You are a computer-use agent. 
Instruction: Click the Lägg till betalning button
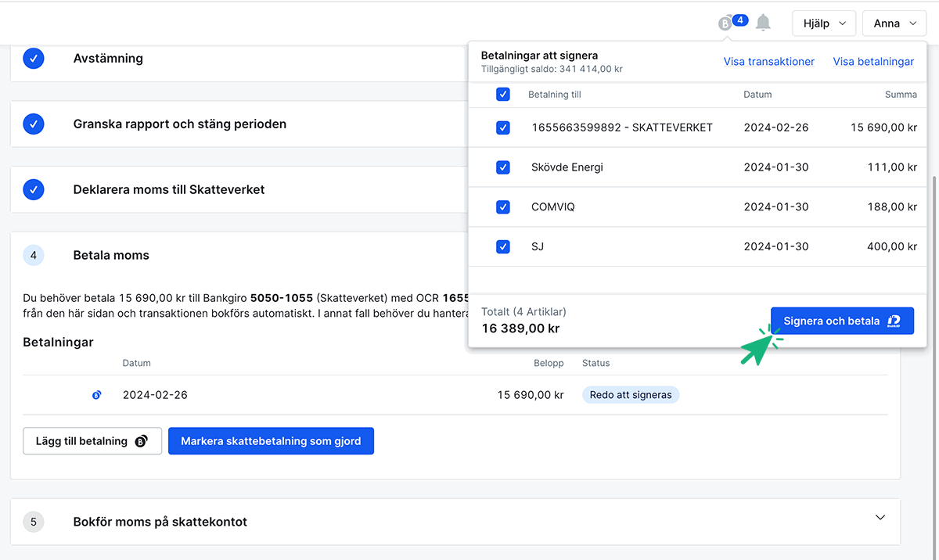tap(92, 441)
